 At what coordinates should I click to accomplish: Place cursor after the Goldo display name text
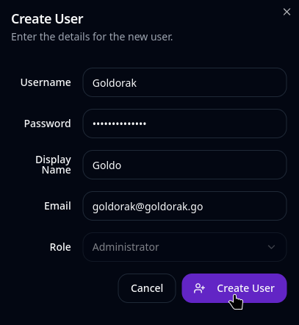(x=122, y=165)
